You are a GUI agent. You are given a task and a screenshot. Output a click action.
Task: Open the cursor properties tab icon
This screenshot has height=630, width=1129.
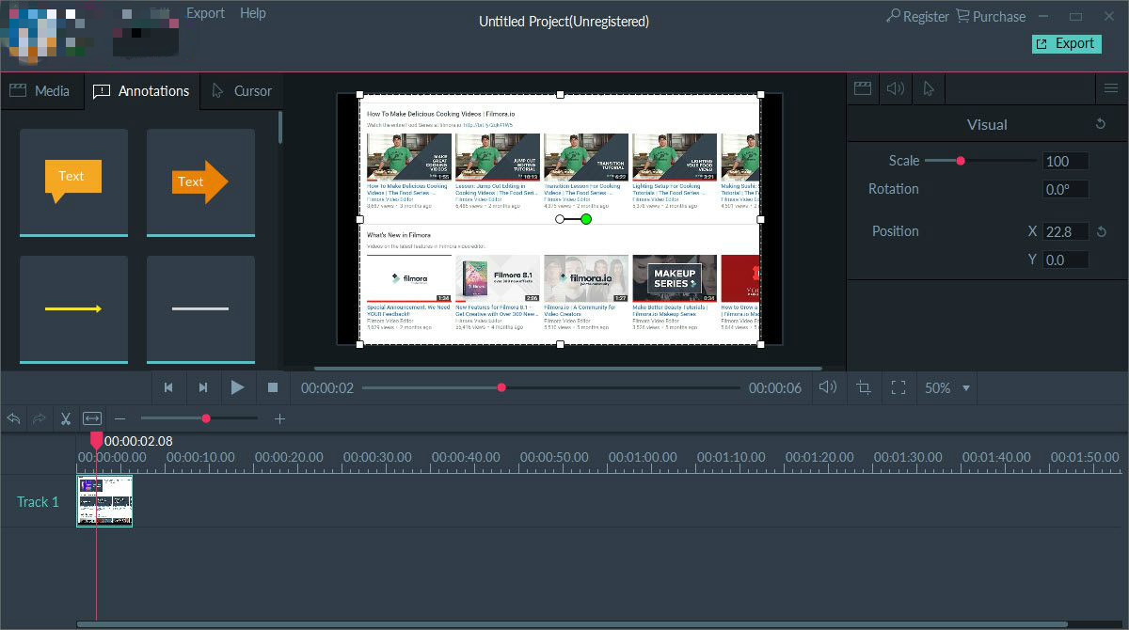pos(929,88)
